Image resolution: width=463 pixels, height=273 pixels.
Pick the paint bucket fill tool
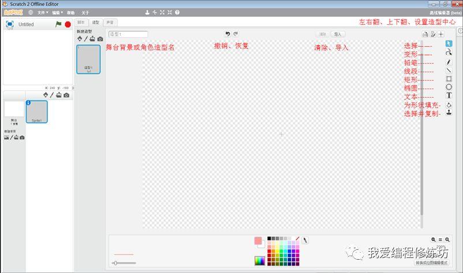click(449, 105)
